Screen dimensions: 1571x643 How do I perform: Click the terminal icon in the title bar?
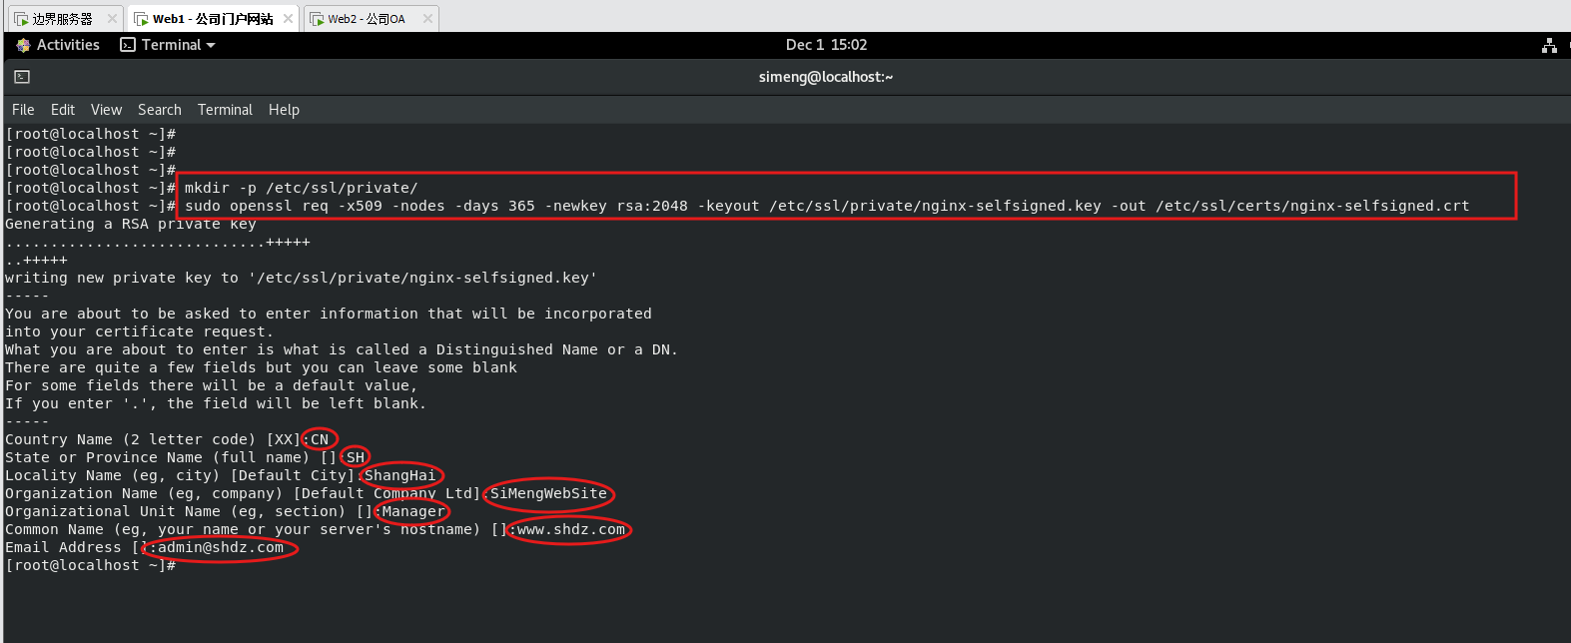(22, 77)
